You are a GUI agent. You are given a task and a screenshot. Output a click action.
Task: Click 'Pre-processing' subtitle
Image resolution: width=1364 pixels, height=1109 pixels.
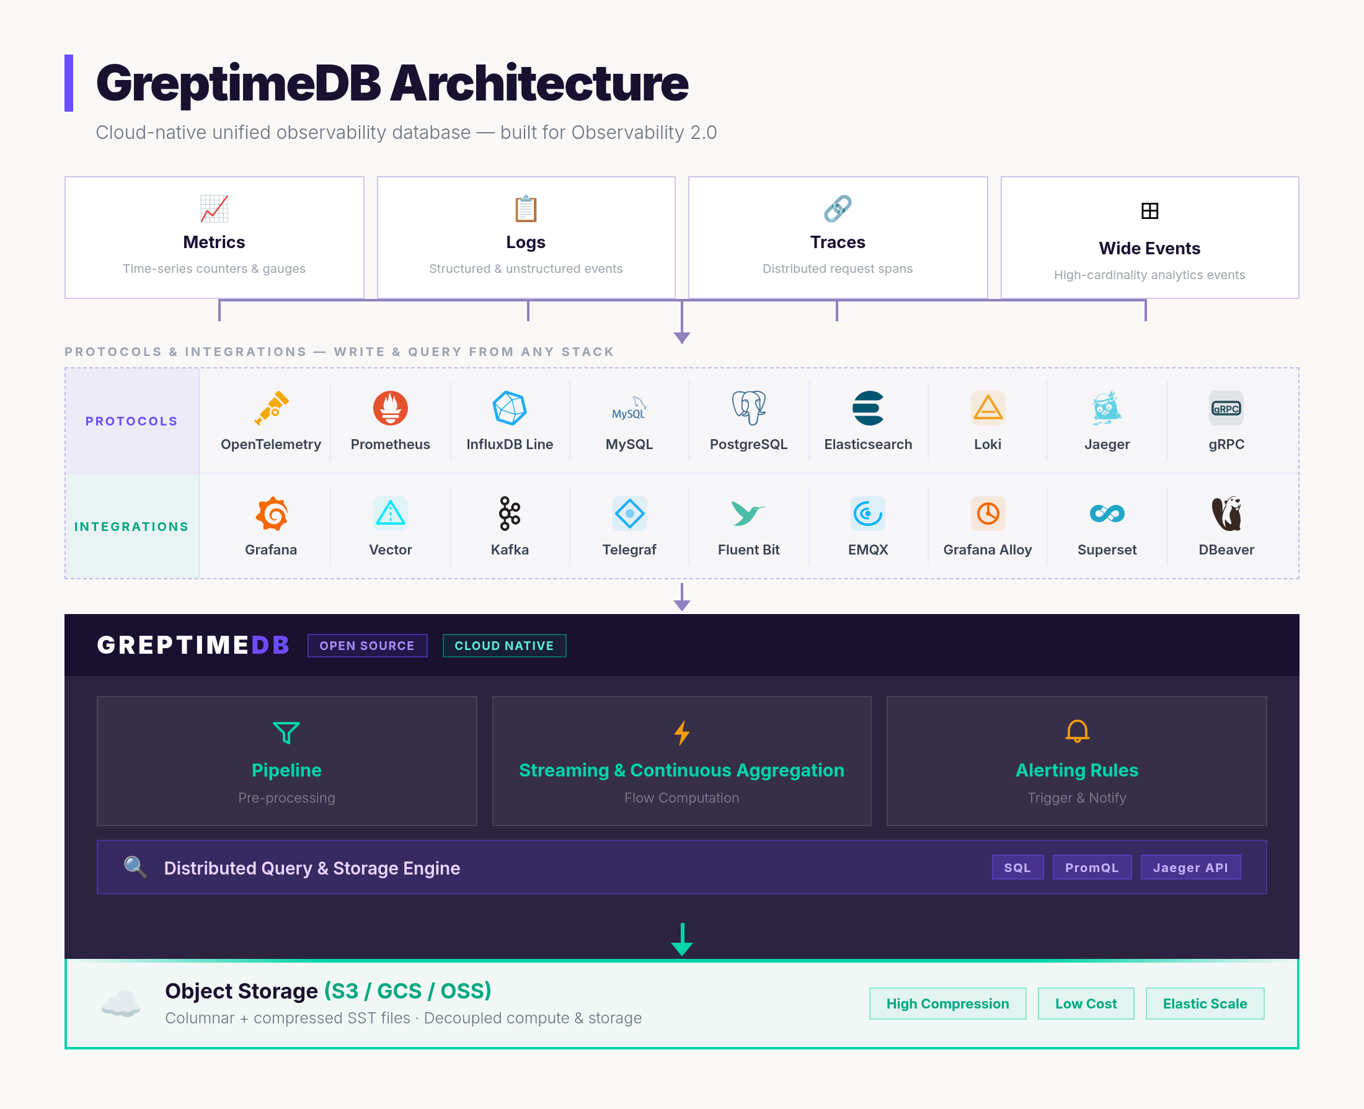click(x=286, y=797)
